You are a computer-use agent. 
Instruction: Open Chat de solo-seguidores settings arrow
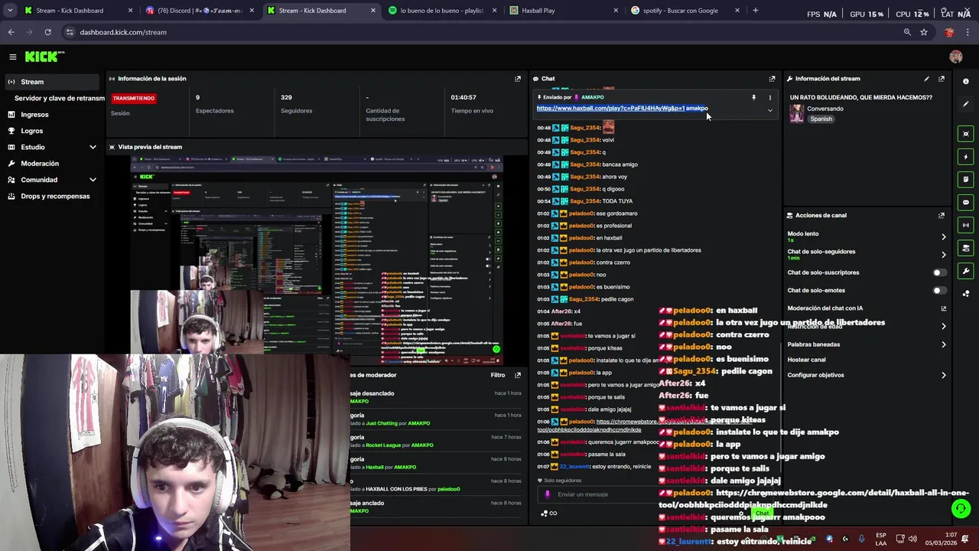pos(943,254)
